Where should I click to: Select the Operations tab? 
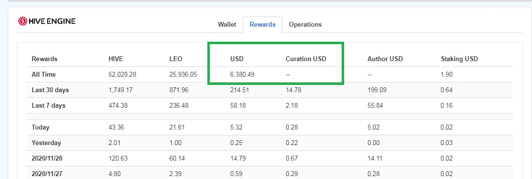(305, 25)
